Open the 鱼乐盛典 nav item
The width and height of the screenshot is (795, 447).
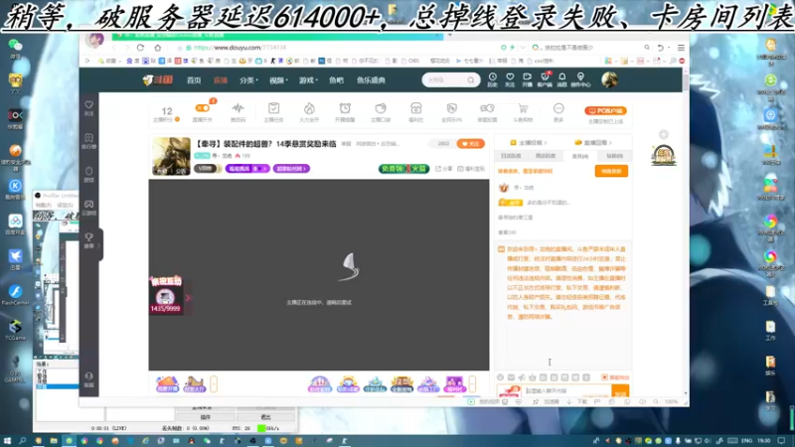tap(371, 80)
